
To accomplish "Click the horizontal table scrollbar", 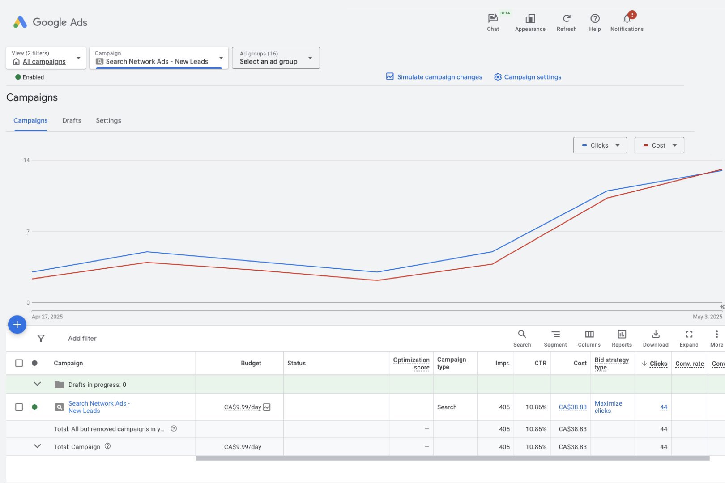I will [452, 458].
